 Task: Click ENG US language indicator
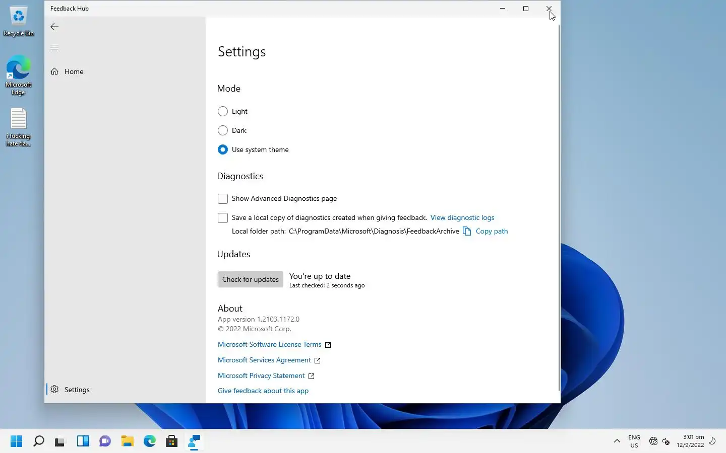[x=634, y=441]
